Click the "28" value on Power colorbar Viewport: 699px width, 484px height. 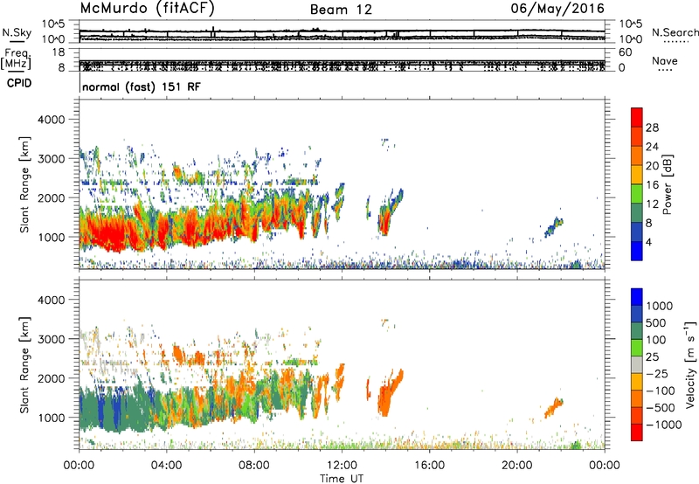pos(652,128)
